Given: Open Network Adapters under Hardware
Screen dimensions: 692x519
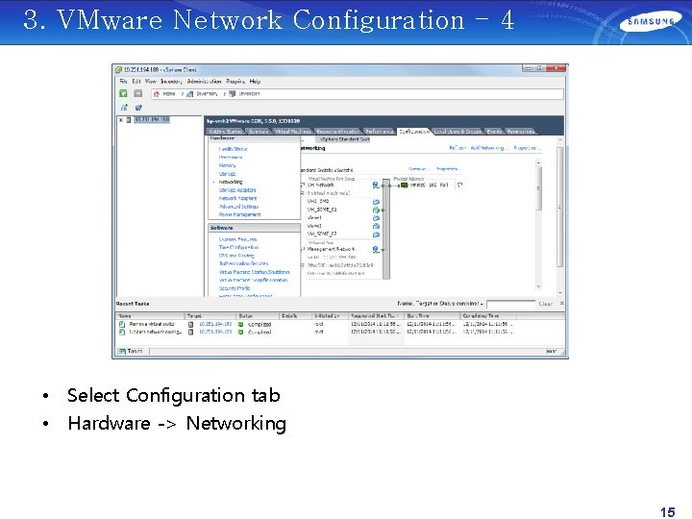Looking at the screenshot, I should point(238,199).
